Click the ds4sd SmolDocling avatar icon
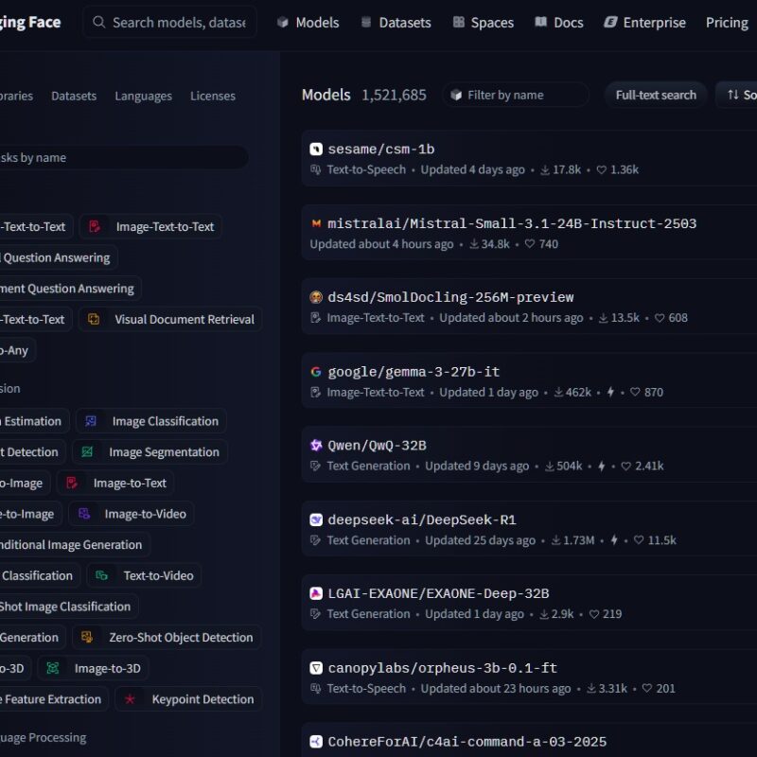This screenshot has width=757, height=757. pos(316,297)
